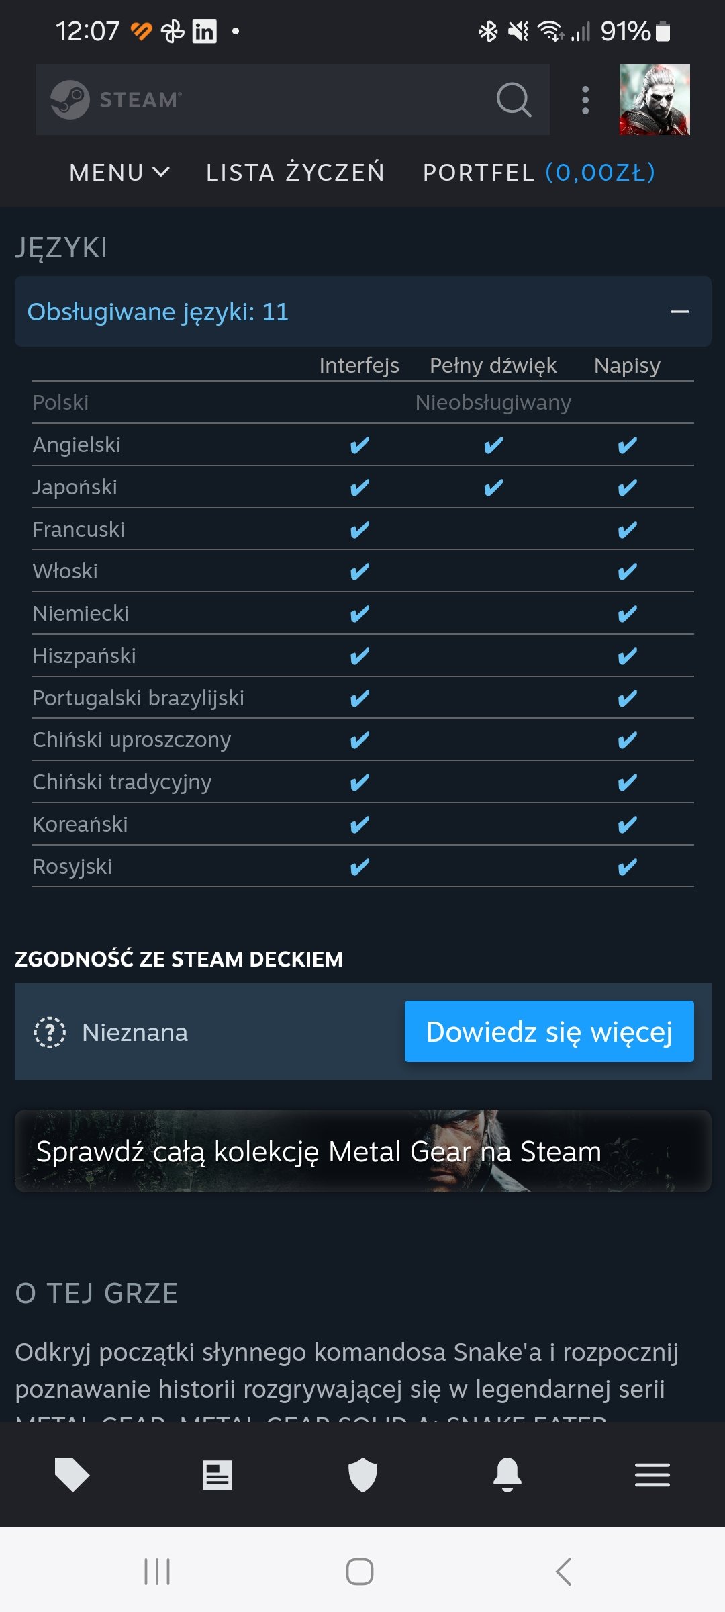
Task: Tap the Steam logo icon
Action: [70, 100]
